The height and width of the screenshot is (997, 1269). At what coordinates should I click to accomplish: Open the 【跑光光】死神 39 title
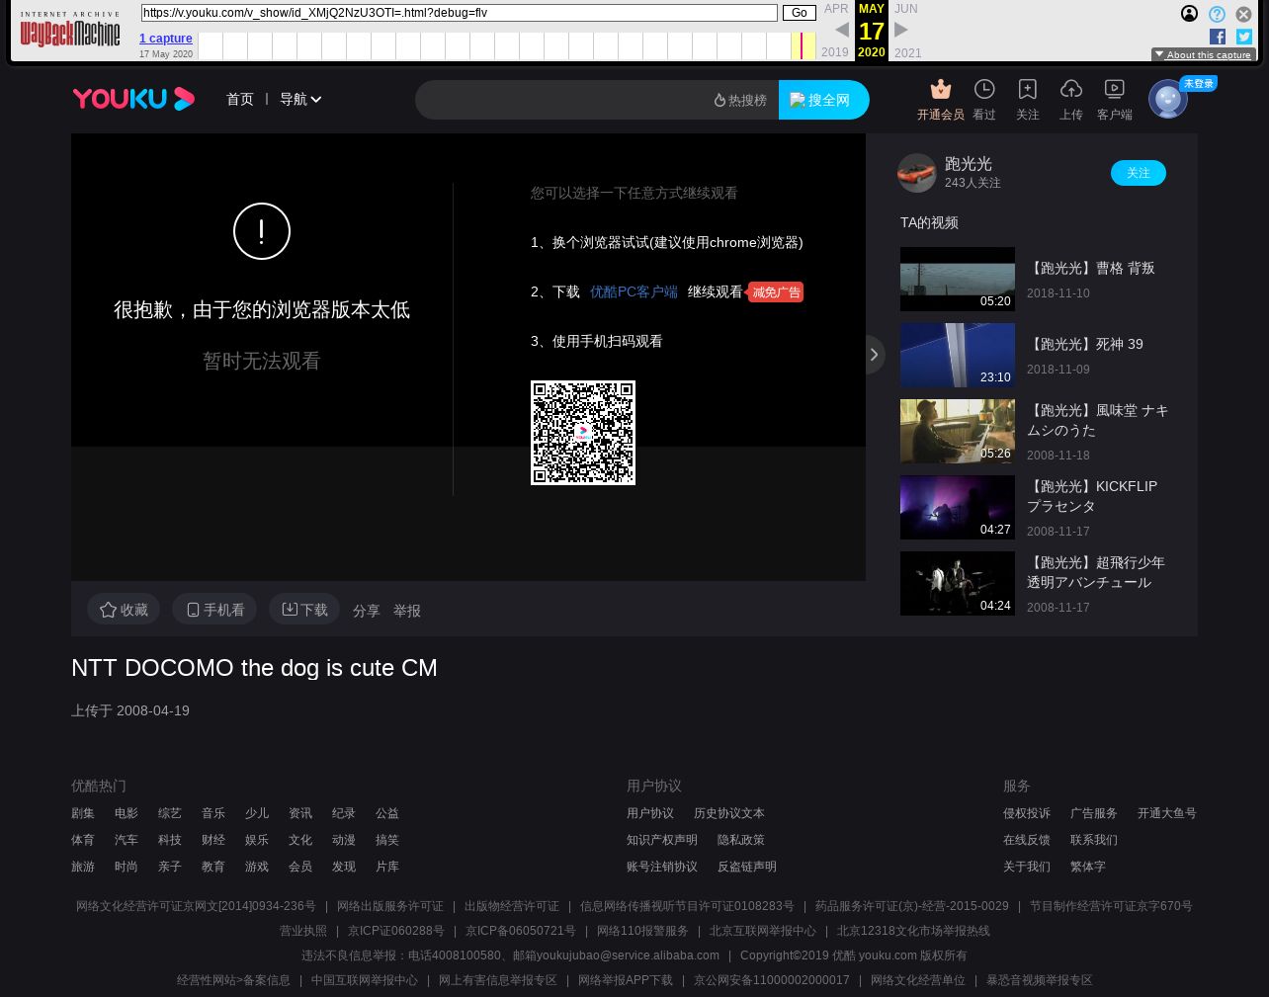pos(1085,344)
